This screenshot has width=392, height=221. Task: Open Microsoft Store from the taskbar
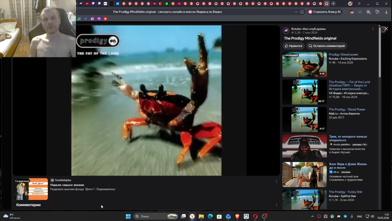[x=219, y=216]
